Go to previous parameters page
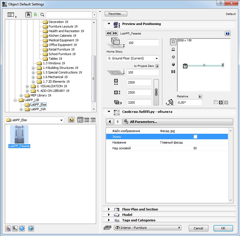This screenshot has height=236, width=240. tap(110, 122)
